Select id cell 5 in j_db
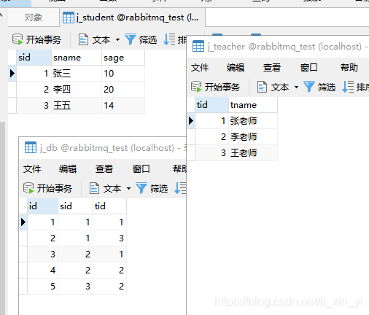Image resolution: width=369 pixels, height=315 pixels. [x=42, y=287]
